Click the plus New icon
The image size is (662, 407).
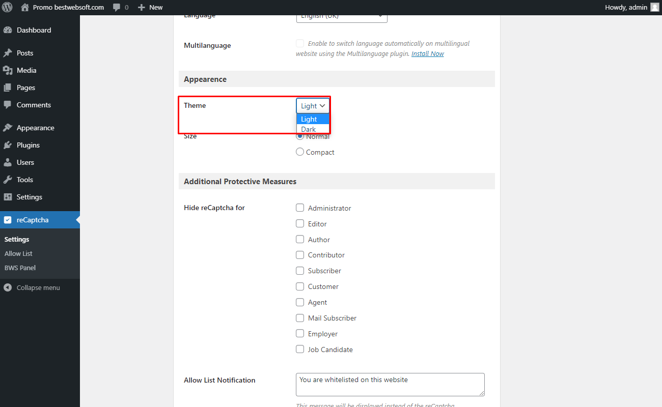(x=142, y=8)
